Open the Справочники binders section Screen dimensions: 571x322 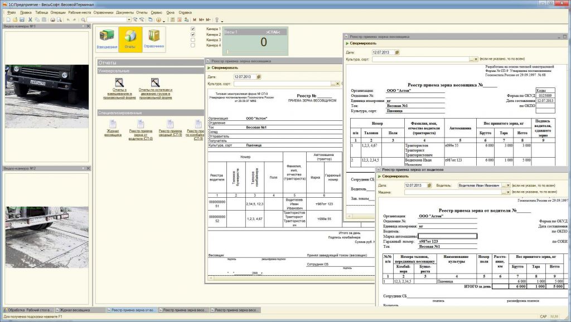coord(154,39)
